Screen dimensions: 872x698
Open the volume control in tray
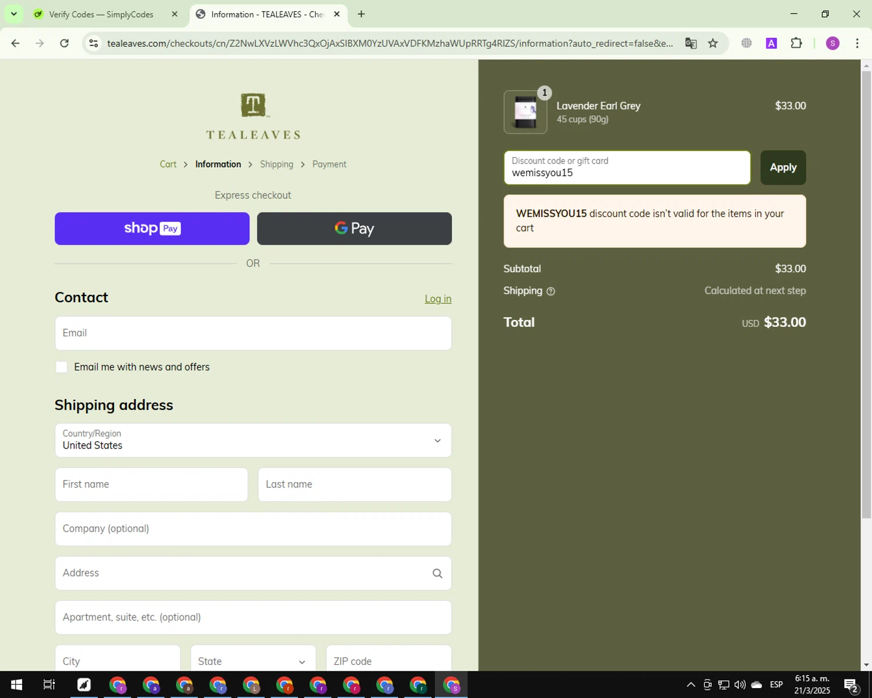coord(740,685)
